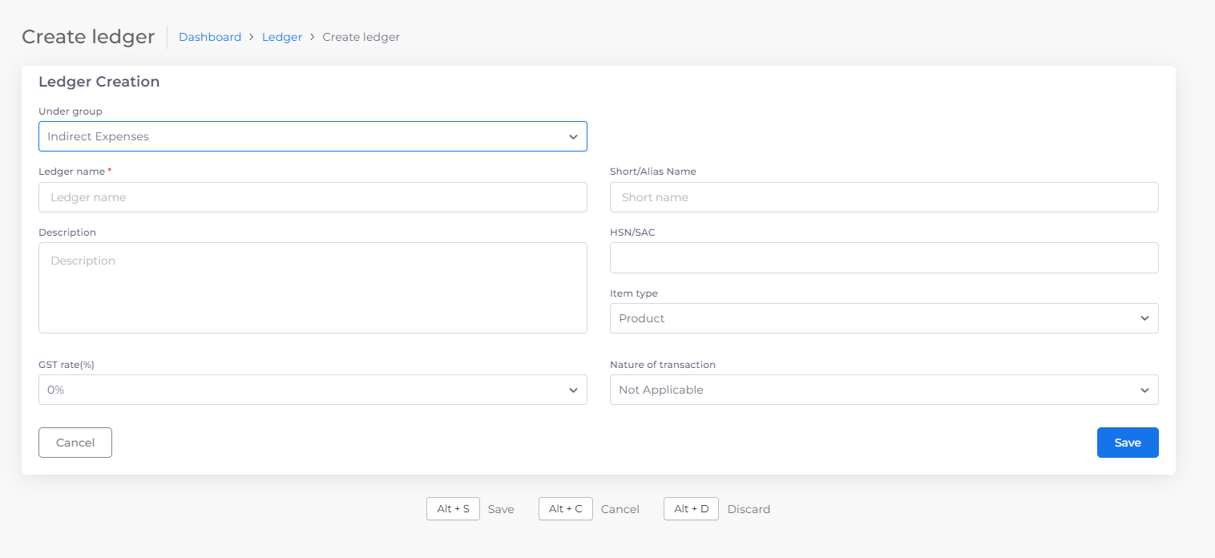Click the Short name input field
This screenshot has width=1215, height=558.
pos(884,197)
